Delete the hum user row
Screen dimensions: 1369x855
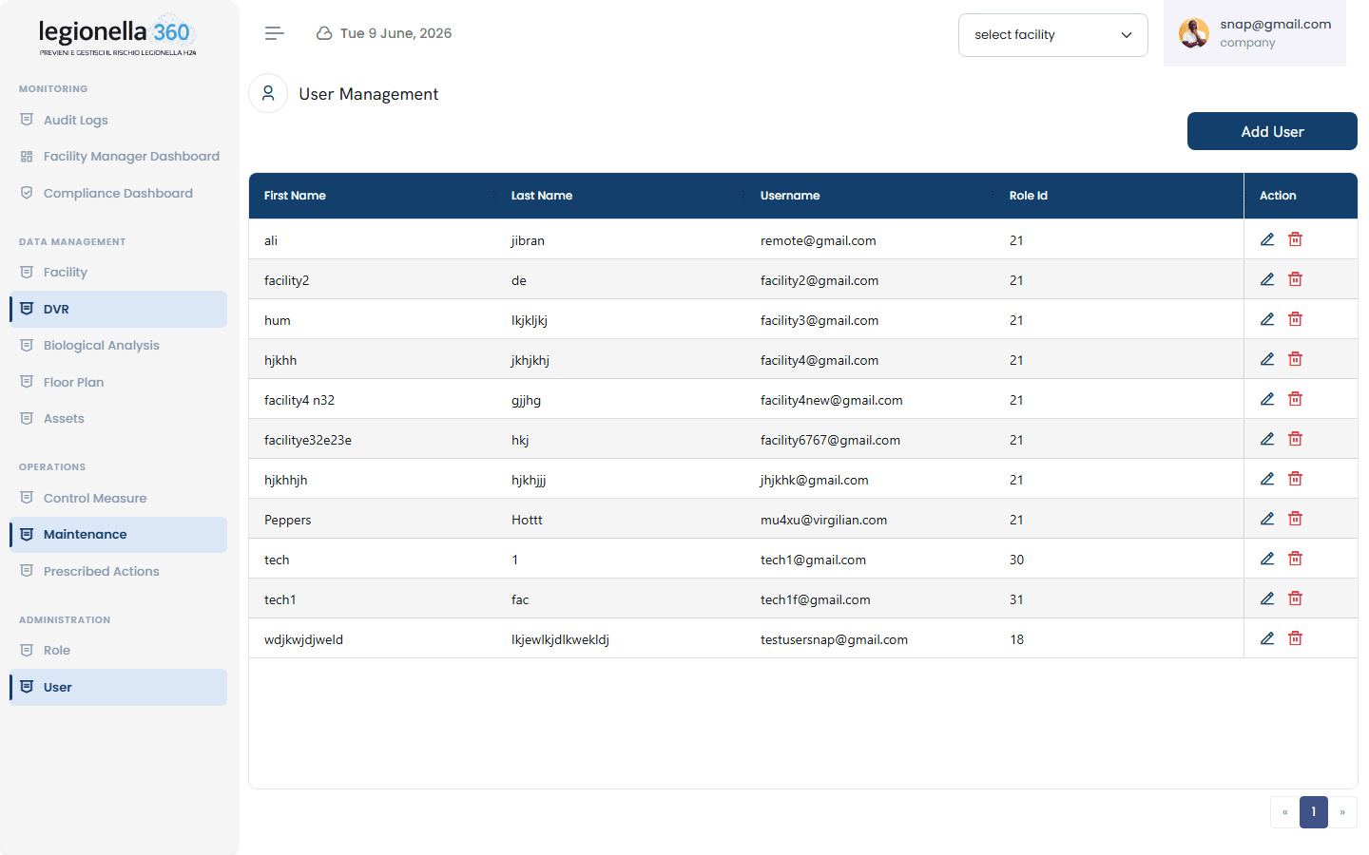(1295, 319)
